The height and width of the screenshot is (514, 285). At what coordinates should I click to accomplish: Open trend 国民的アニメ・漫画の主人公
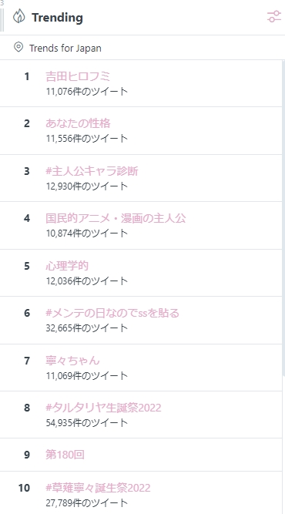click(x=116, y=218)
